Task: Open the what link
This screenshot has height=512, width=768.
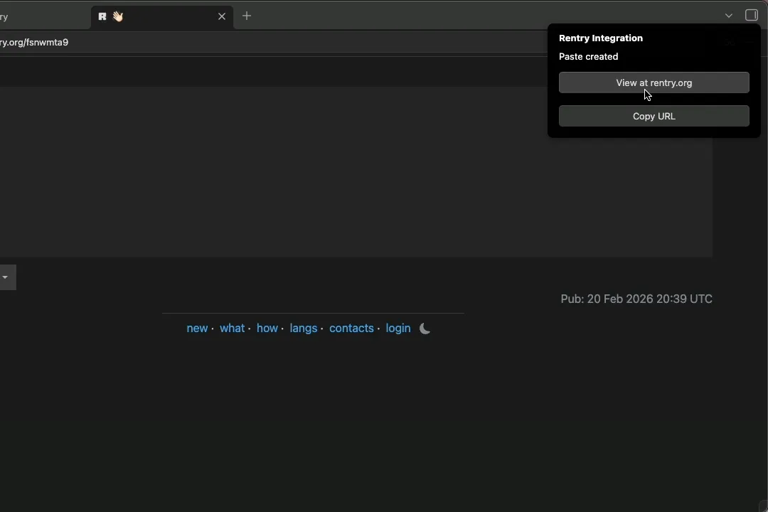Action: [x=232, y=329]
